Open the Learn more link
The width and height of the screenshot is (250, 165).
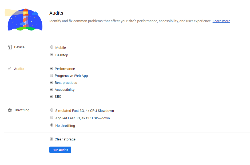pyautogui.click(x=221, y=21)
